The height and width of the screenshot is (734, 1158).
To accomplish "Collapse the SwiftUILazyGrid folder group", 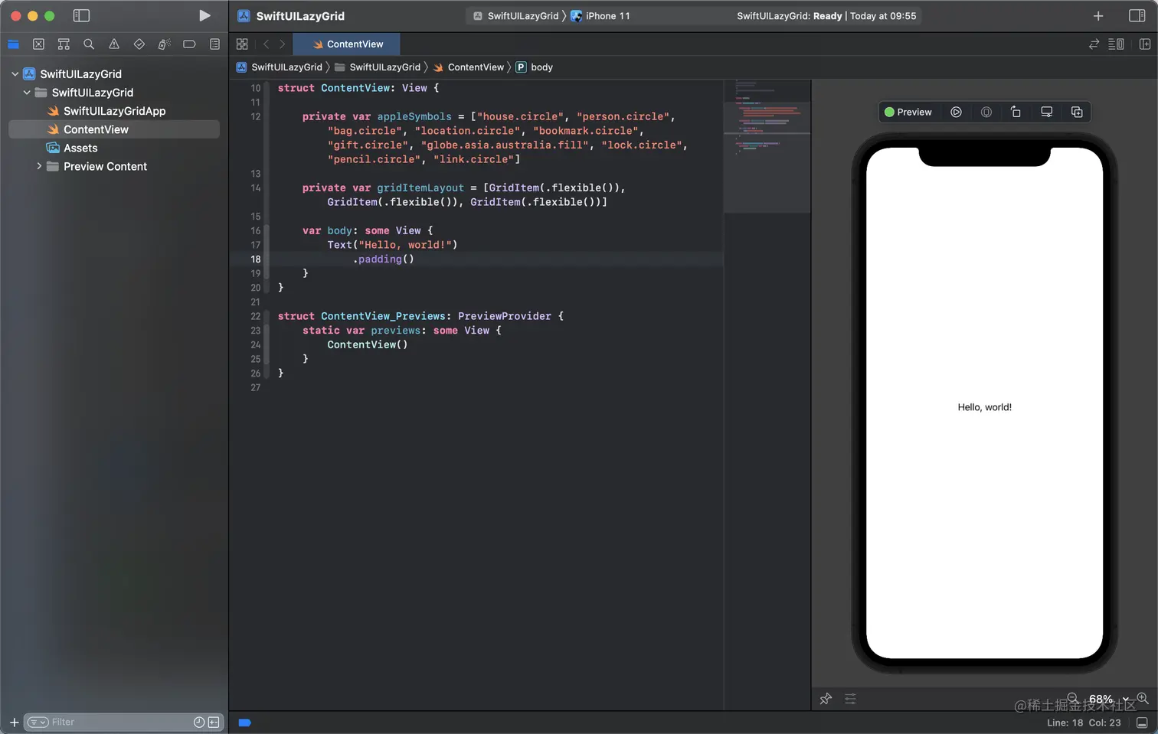I will coord(27,93).
